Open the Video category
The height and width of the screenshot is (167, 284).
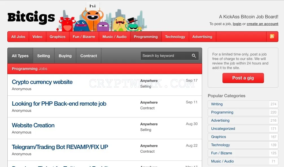[x=37, y=37]
